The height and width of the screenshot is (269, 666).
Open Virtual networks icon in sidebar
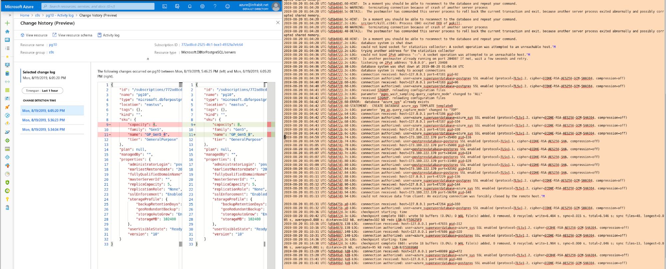pos(7,82)
